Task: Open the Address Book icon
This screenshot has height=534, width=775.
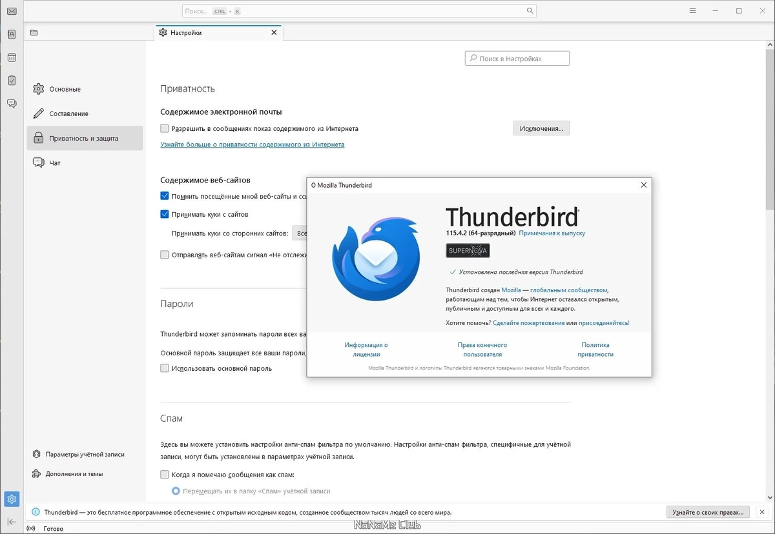Action: pyautogui.click(x=12, y=35)
